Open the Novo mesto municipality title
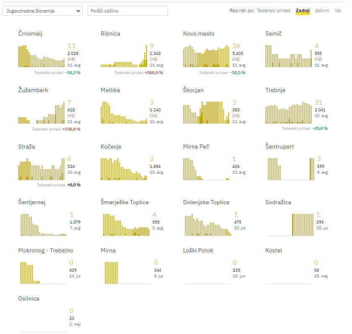Viewport: 352px width, 334px height. pos(199,33)
